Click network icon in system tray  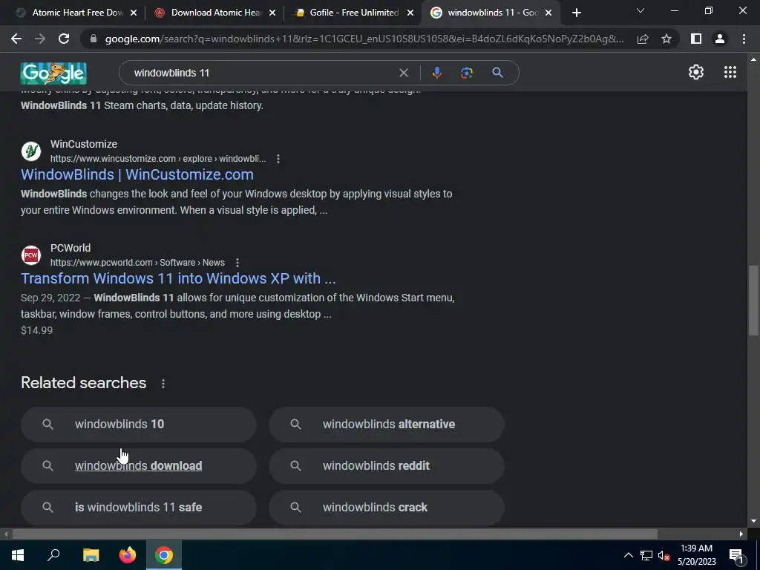click(646, 555)
